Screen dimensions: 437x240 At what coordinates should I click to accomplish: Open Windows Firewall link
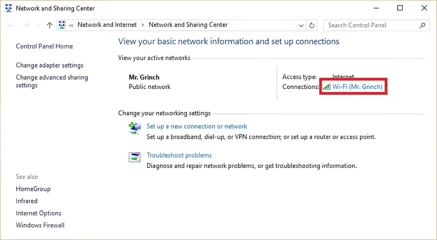(x=40, y=225)
